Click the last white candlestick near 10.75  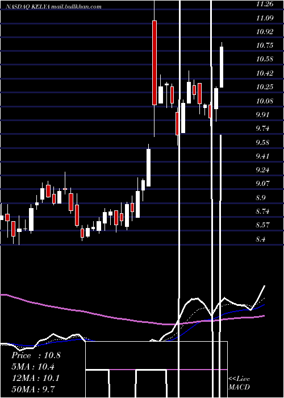(222, 67)
